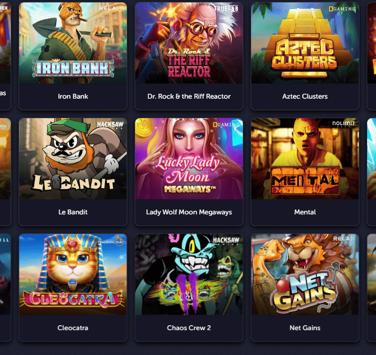Launch the Cleocatra cat pharaoh thumbnail

[73, 274]
